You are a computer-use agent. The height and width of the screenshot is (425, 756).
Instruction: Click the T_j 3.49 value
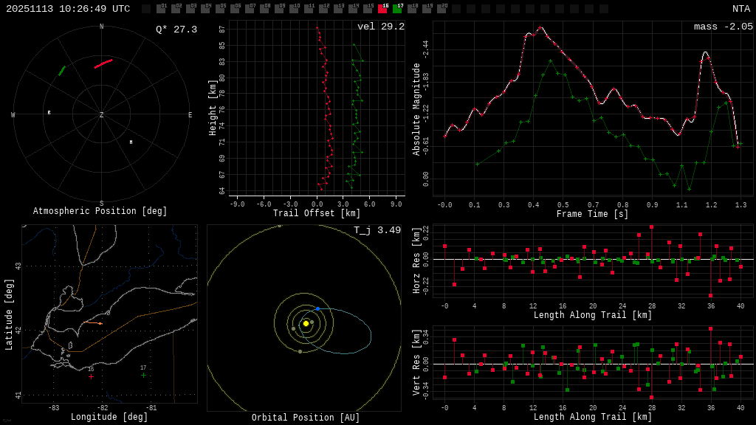click(377, 230)
